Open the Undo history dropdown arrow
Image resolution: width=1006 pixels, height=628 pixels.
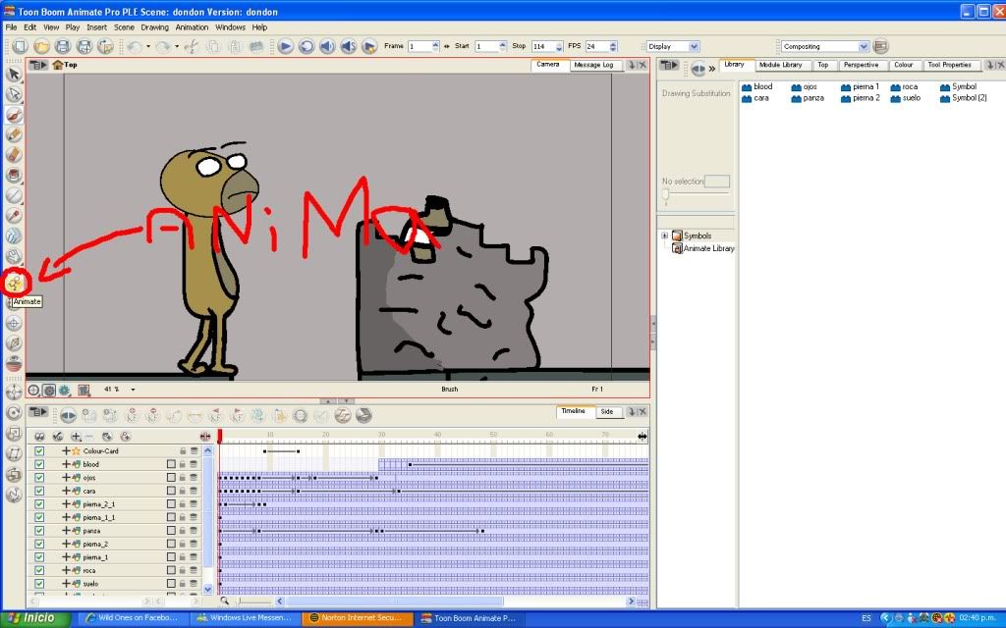pyautogui.click(x=148, y=46)
